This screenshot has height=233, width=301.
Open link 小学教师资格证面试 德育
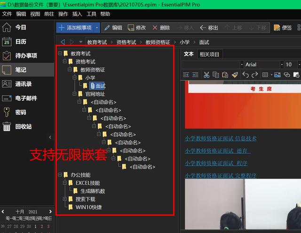coord(218,151)
